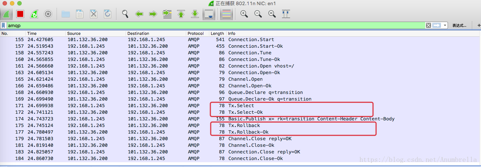
Task: Click the amqp display filter field
Action: click(x=216, y=25)
